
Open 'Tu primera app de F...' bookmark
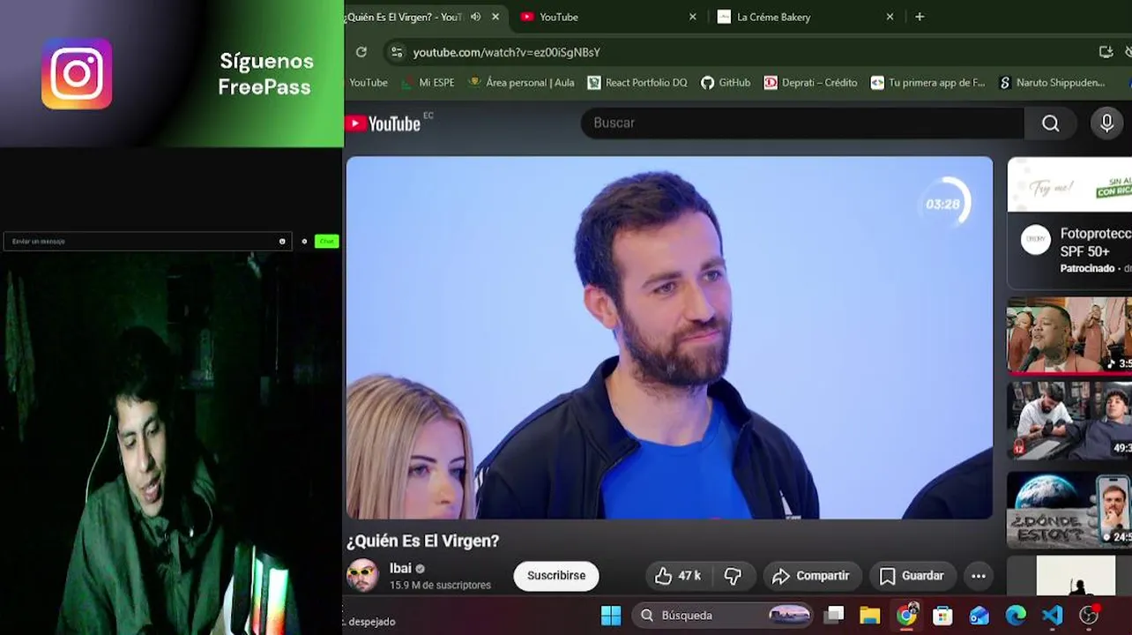pos(927,83)
